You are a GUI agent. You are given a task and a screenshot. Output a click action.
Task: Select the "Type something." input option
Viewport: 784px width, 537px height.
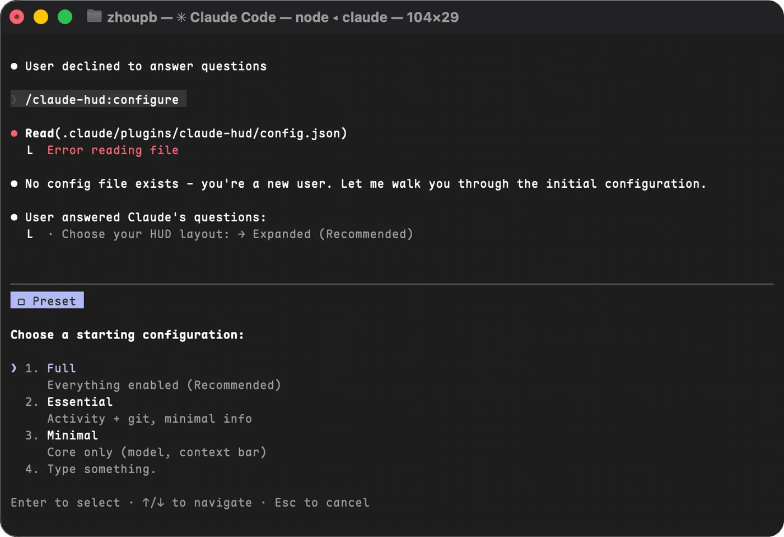101,469
